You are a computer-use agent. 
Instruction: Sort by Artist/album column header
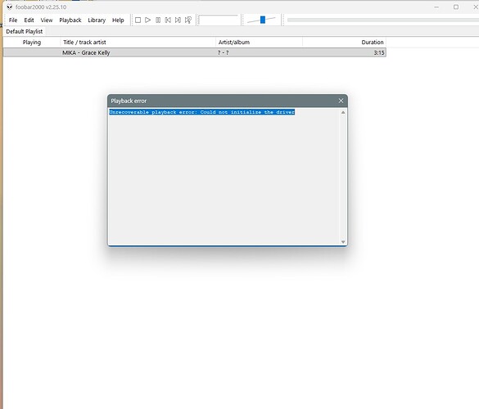pyautogui.click(x=259, y=42)
